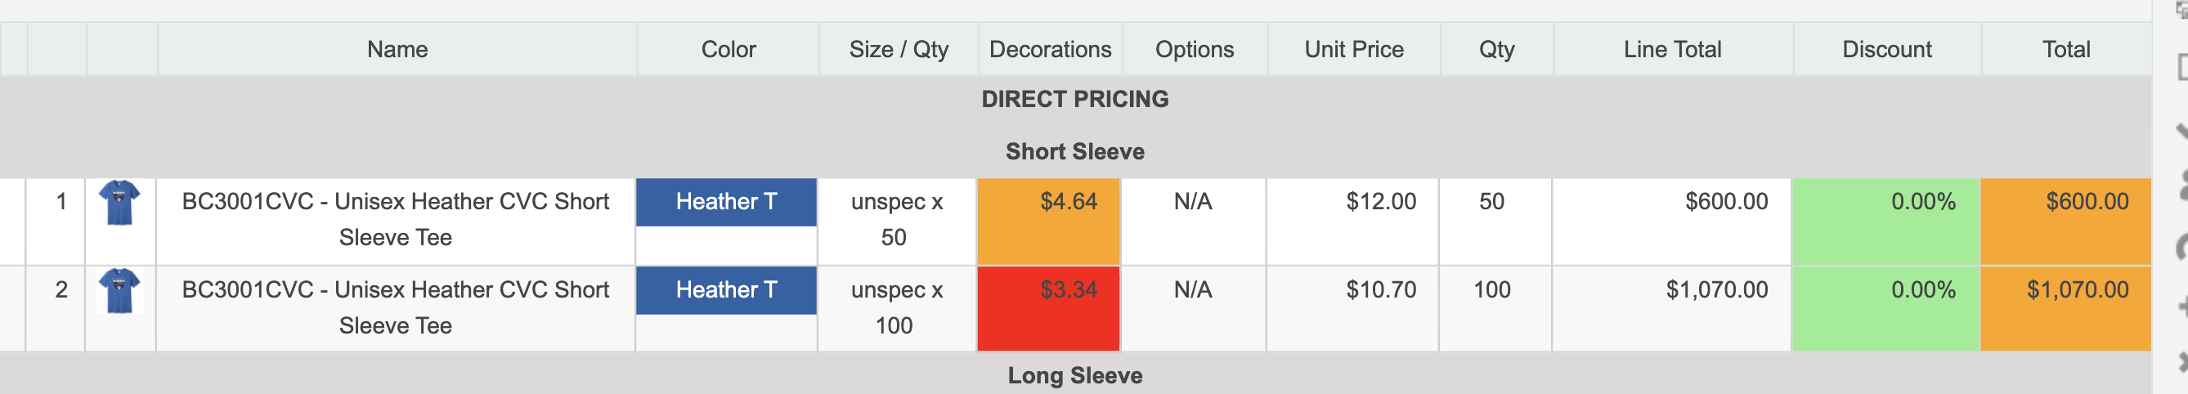Edit the $12.00 unit price cell
Screen dimensions: 2188x394
[1380, 202]
